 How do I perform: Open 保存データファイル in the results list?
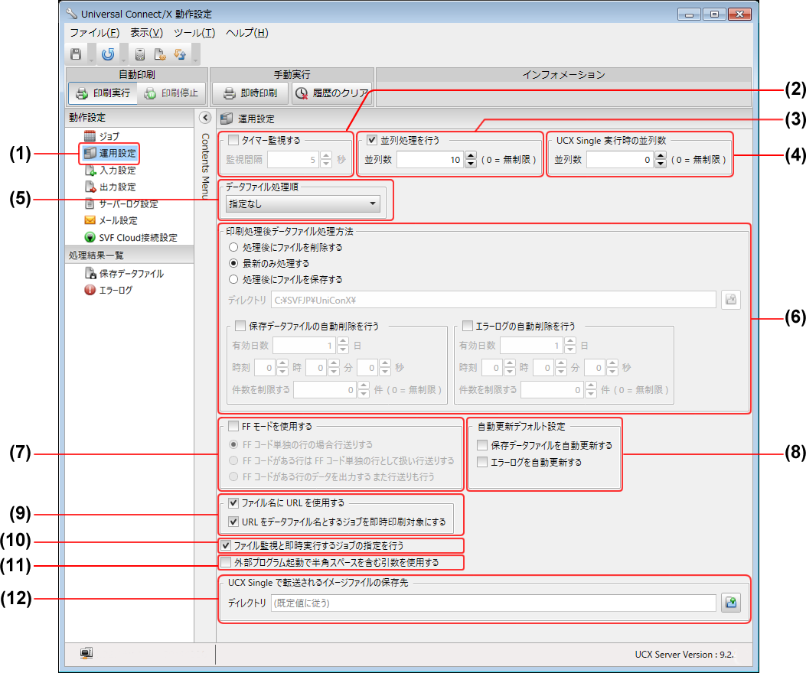(x=124, y=274)
